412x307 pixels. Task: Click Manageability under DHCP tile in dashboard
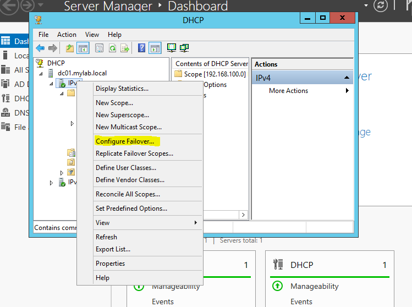315,286
